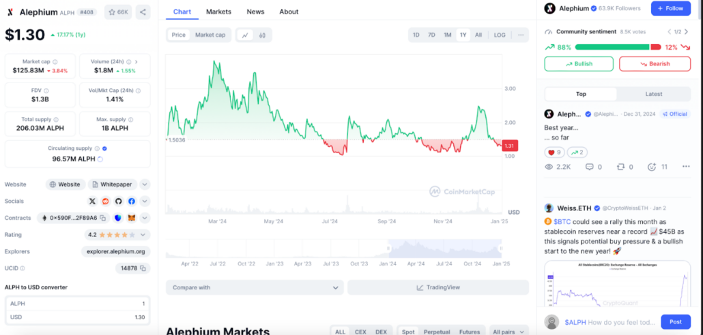Toggle chart to Market cap view
703x335 pixels.
click(210, 35)
